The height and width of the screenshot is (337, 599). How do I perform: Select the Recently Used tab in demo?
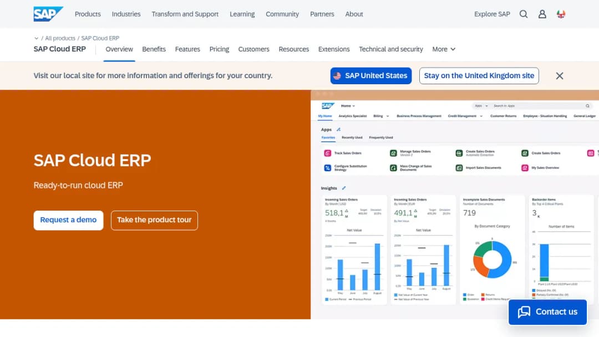point(352,137)
